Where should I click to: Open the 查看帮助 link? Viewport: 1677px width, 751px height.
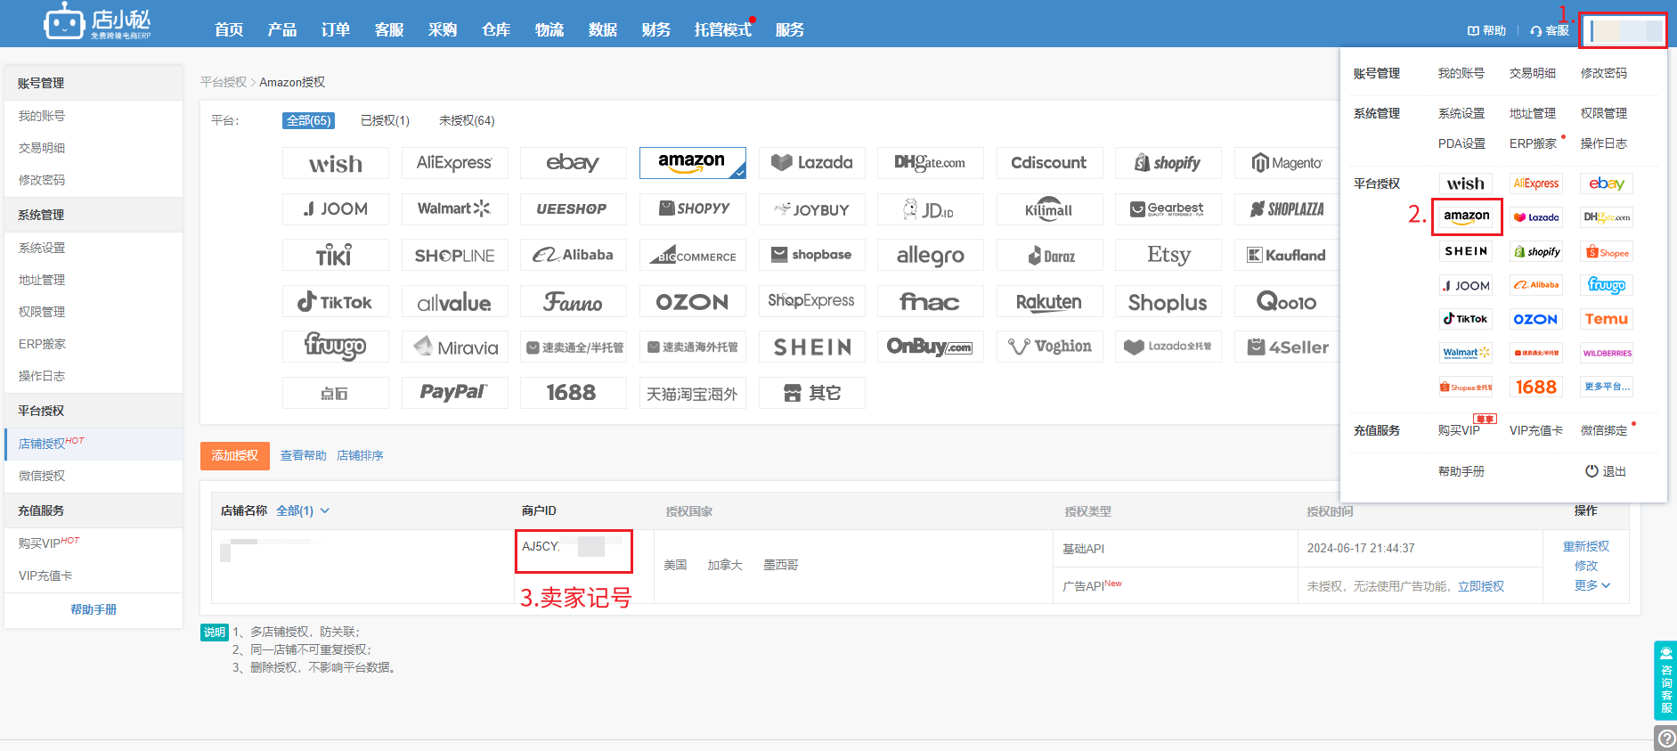click(304, 455)
